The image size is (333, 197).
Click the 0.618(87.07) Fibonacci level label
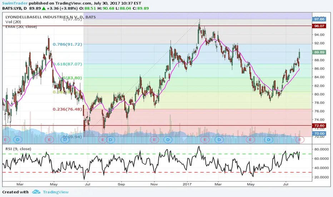[68, 64]
